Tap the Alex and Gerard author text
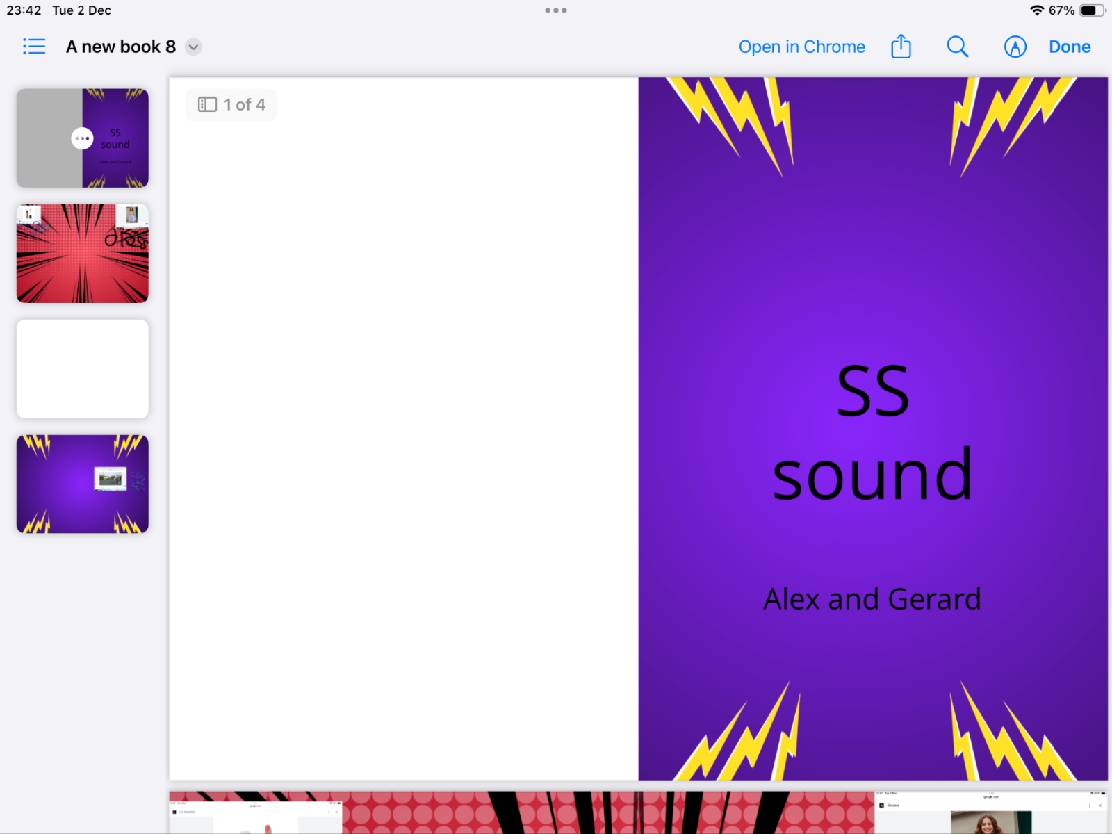The height and width of the screenshot is (834, 1112). click(x=872, y=599)
